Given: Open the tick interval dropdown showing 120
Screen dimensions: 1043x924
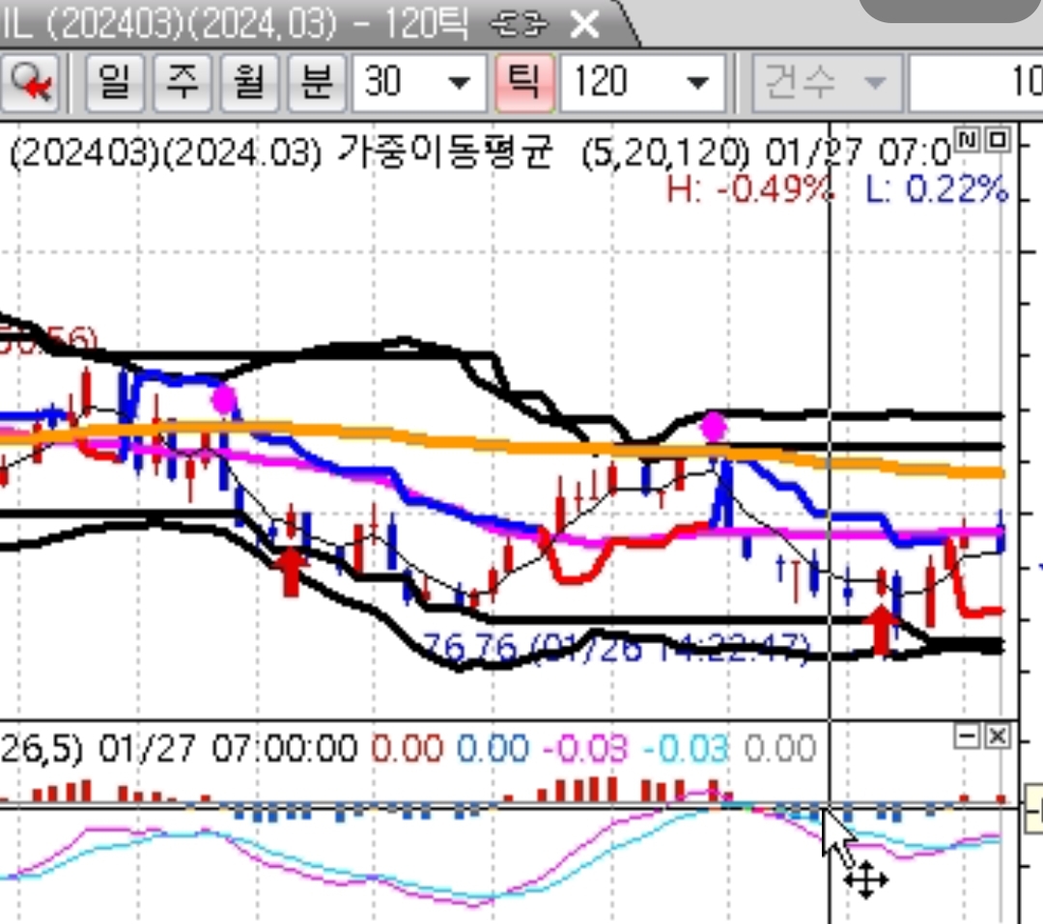Looking at the screenshot, I should coord(697,84).
